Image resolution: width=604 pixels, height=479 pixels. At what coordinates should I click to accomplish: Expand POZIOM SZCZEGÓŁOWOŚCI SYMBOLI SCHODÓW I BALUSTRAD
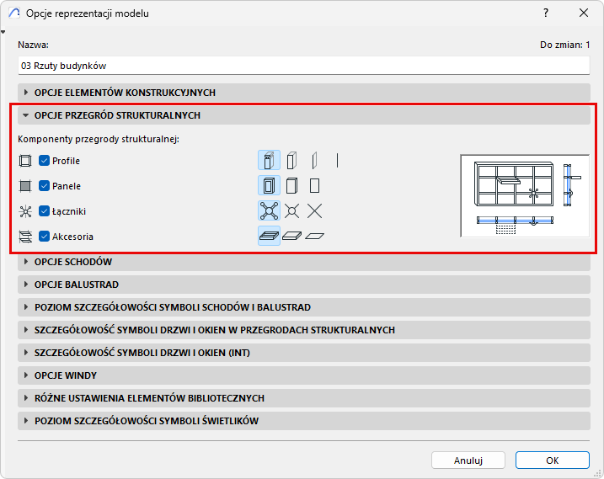coord(304,307)
